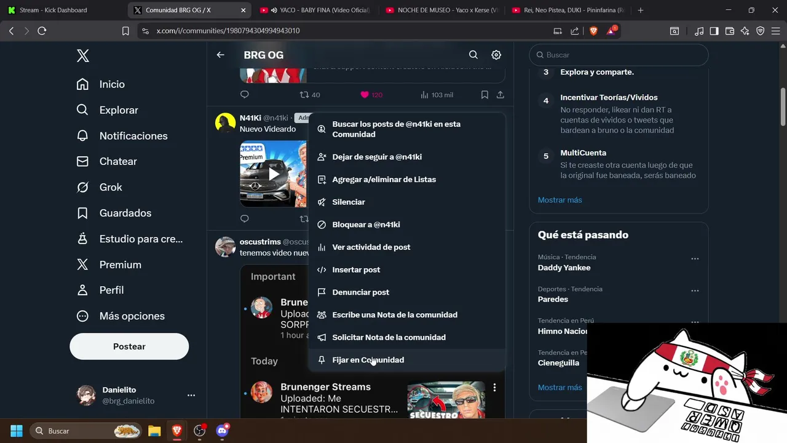Image resolution: width=787 pixels, height=443 pixels.
Task: Open Estudio para creadores
Action: (x=130, y=239)
